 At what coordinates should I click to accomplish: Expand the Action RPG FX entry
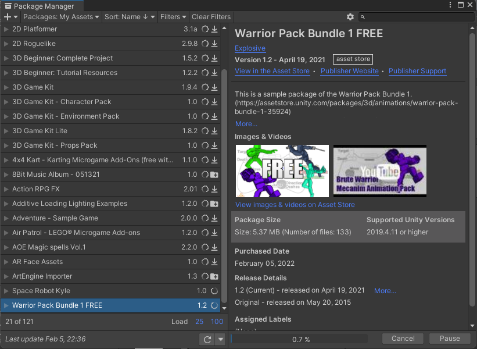coord(6,189)
